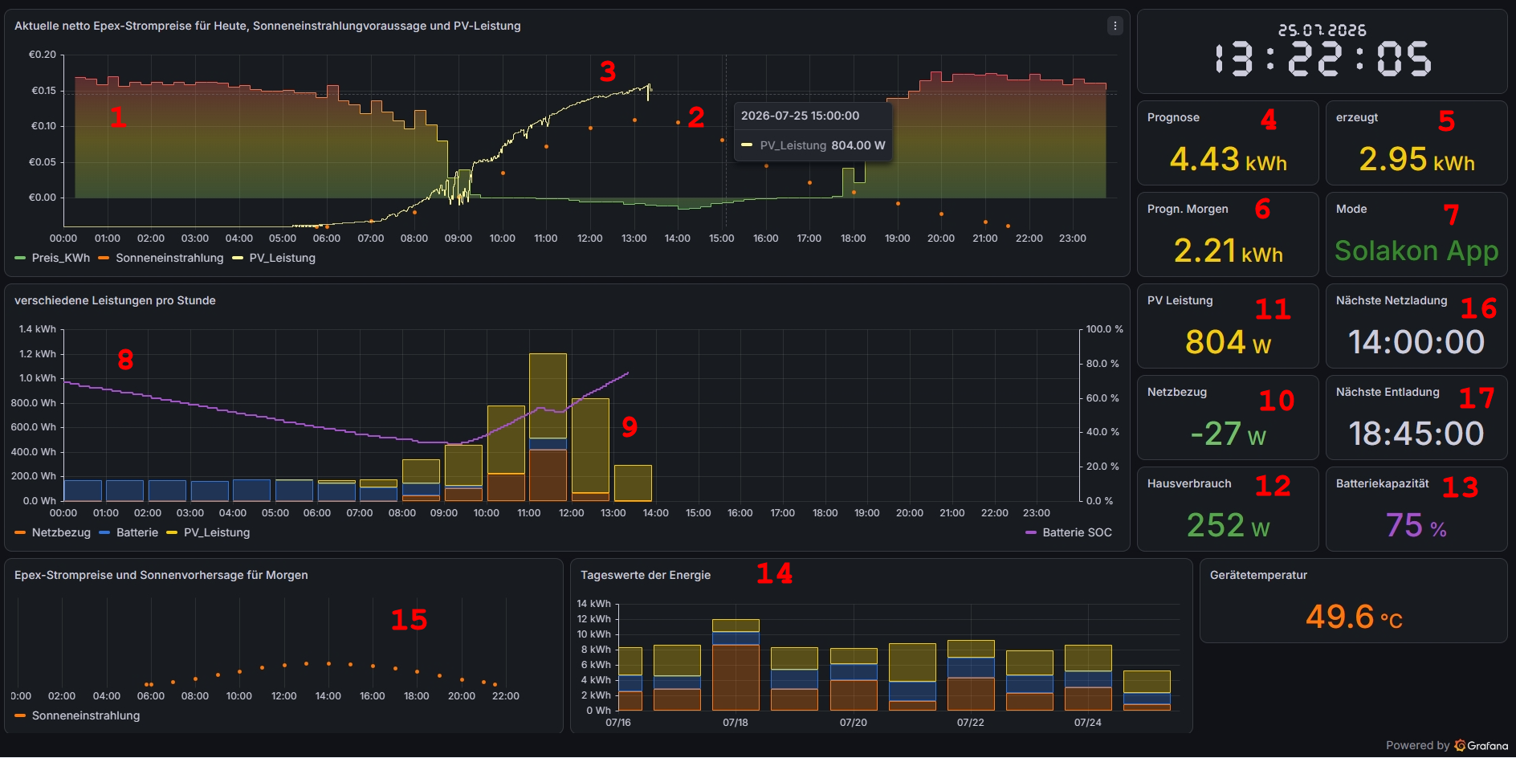Open 'Tageswerte der Energie' panel title menu
Screen dimensions: 1516x758
tap(646, 575)
